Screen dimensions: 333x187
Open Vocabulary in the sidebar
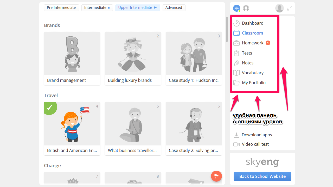coord(253,73)
